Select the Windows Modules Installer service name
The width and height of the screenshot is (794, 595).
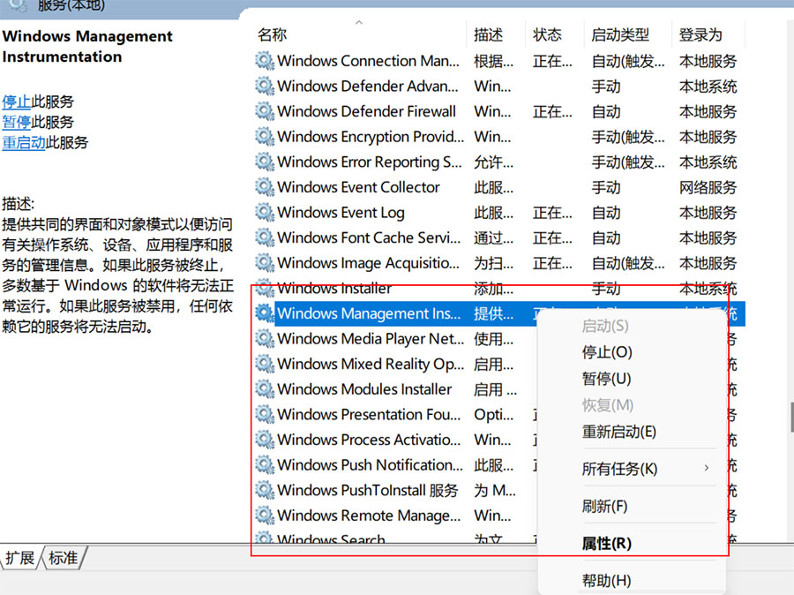click(364, 389)
